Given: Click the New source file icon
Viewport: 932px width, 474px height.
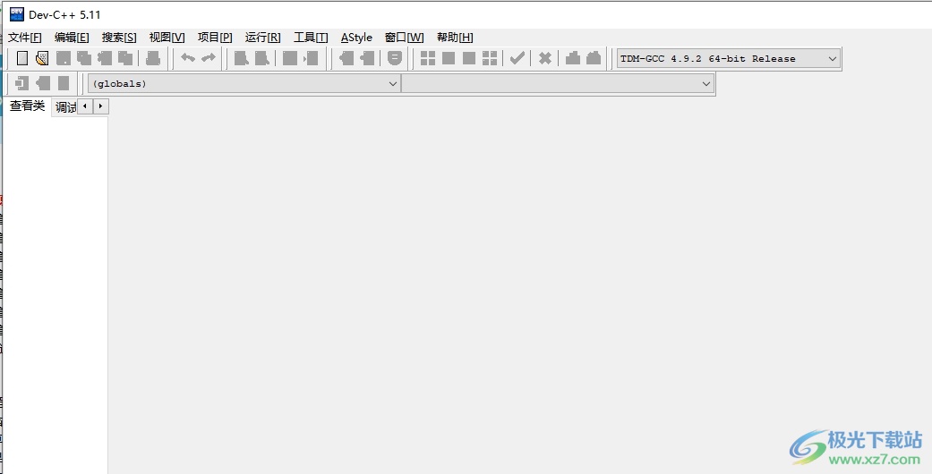Looking at the screenshot, I should click(x=22, y=59).
